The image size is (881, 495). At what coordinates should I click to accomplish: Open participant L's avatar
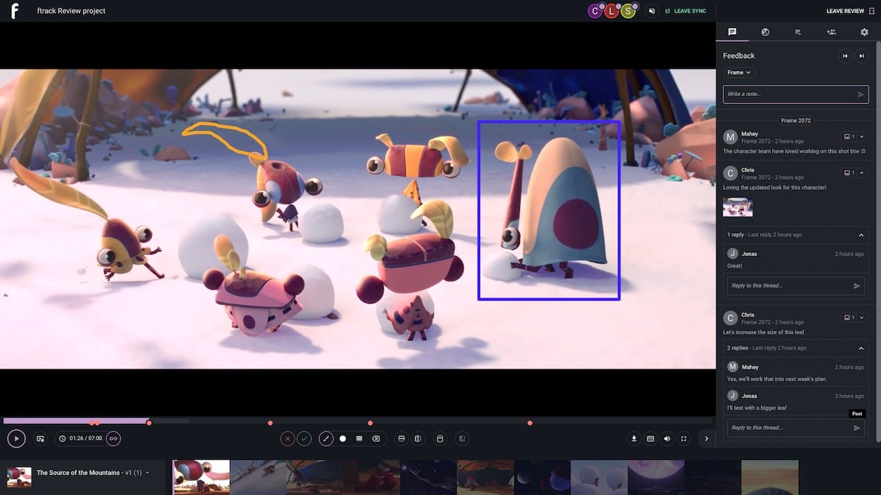click(612, 11)
